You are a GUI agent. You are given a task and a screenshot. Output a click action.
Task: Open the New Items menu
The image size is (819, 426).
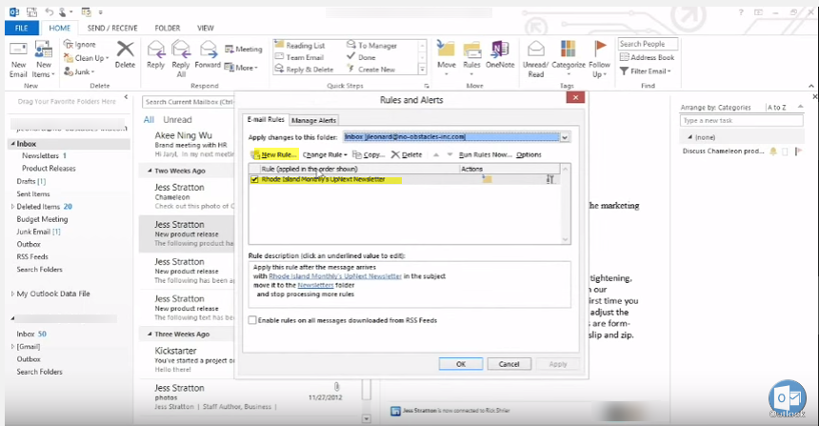tap(44, 60)
